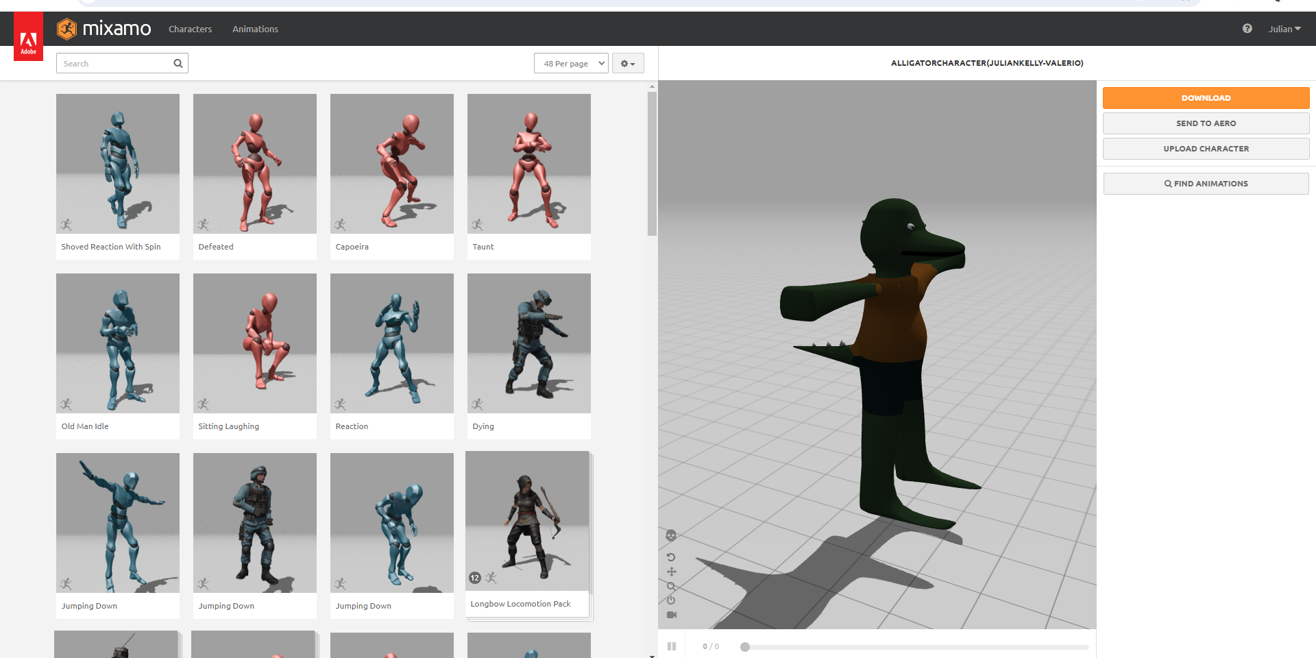Click the orange DOWNLOAD button

pos(1206,98)
